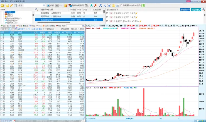The height and width of the screenshot is (122, 206).
Task: Click 全選 select all button
Action: coord(12,26)
